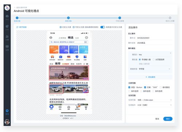Select the highlighted white SUV thumbnail
This screenshot has width=182, height=132.
coord(56,89)
